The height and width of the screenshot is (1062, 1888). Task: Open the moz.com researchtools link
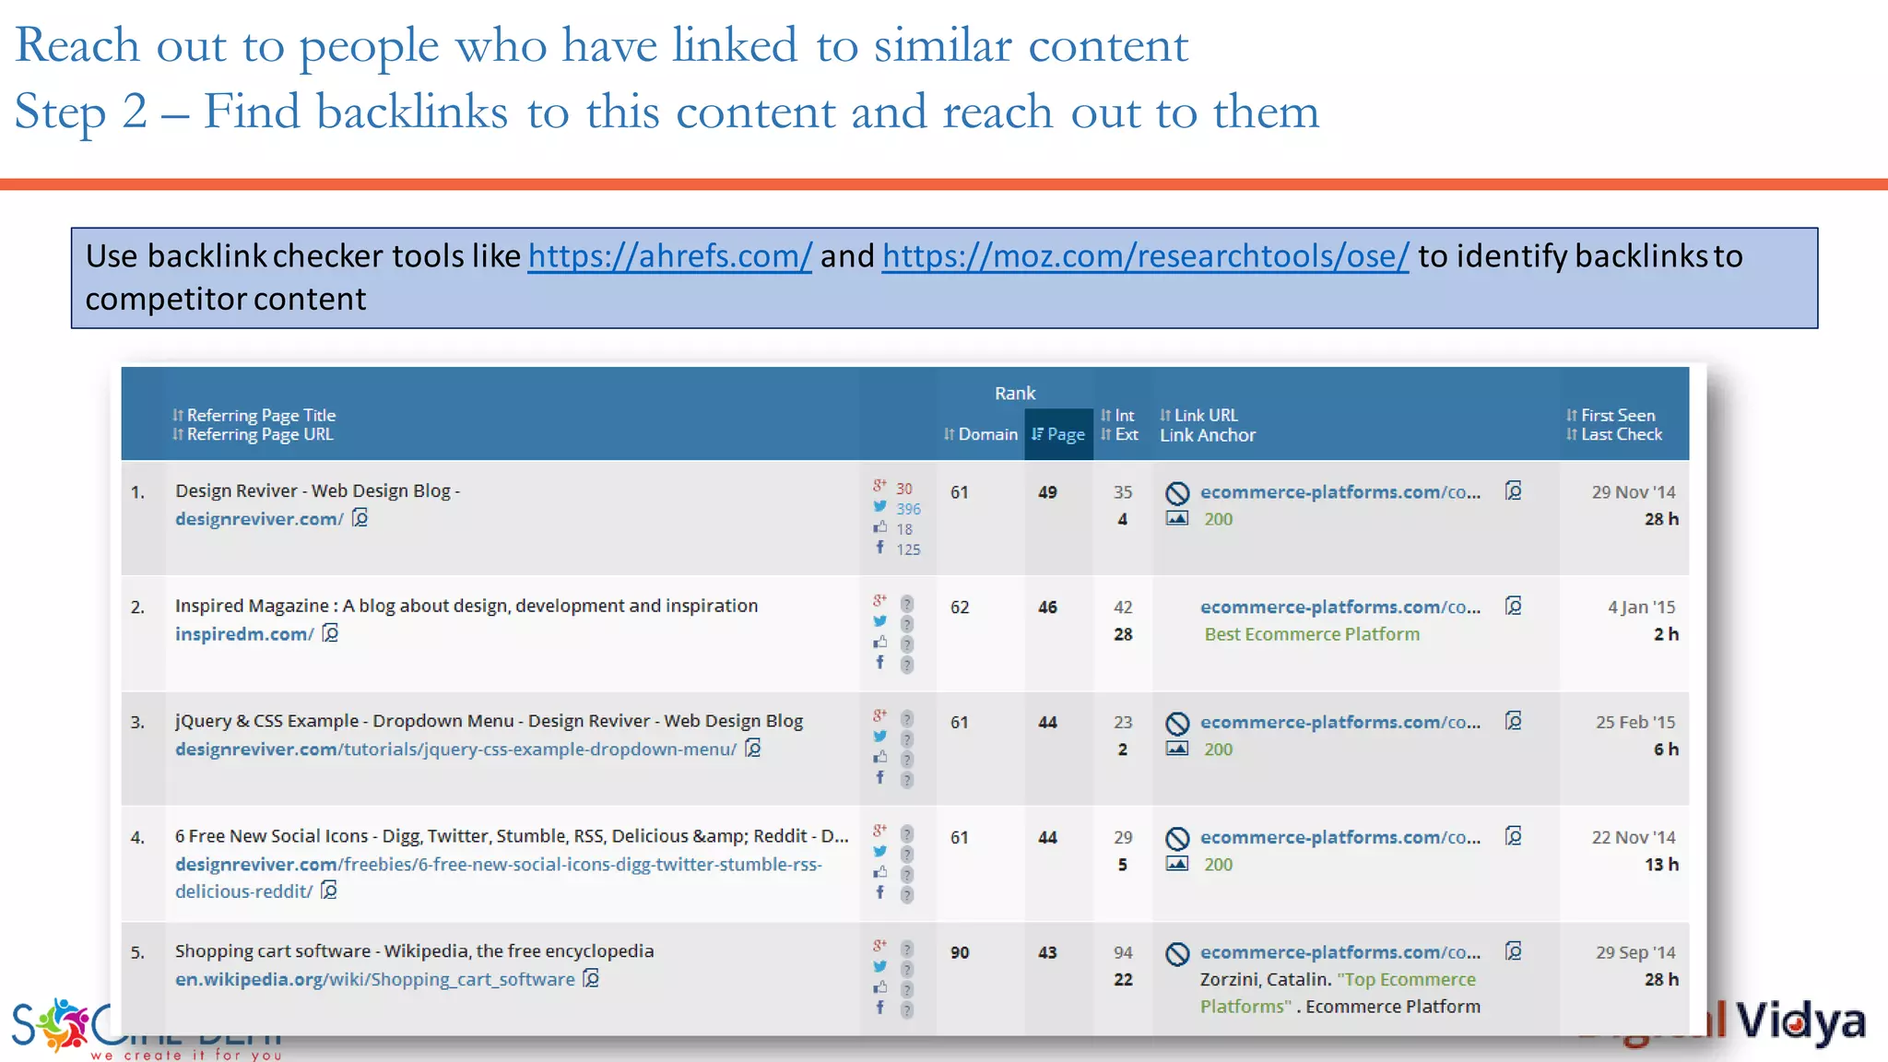coord(1146,255)
